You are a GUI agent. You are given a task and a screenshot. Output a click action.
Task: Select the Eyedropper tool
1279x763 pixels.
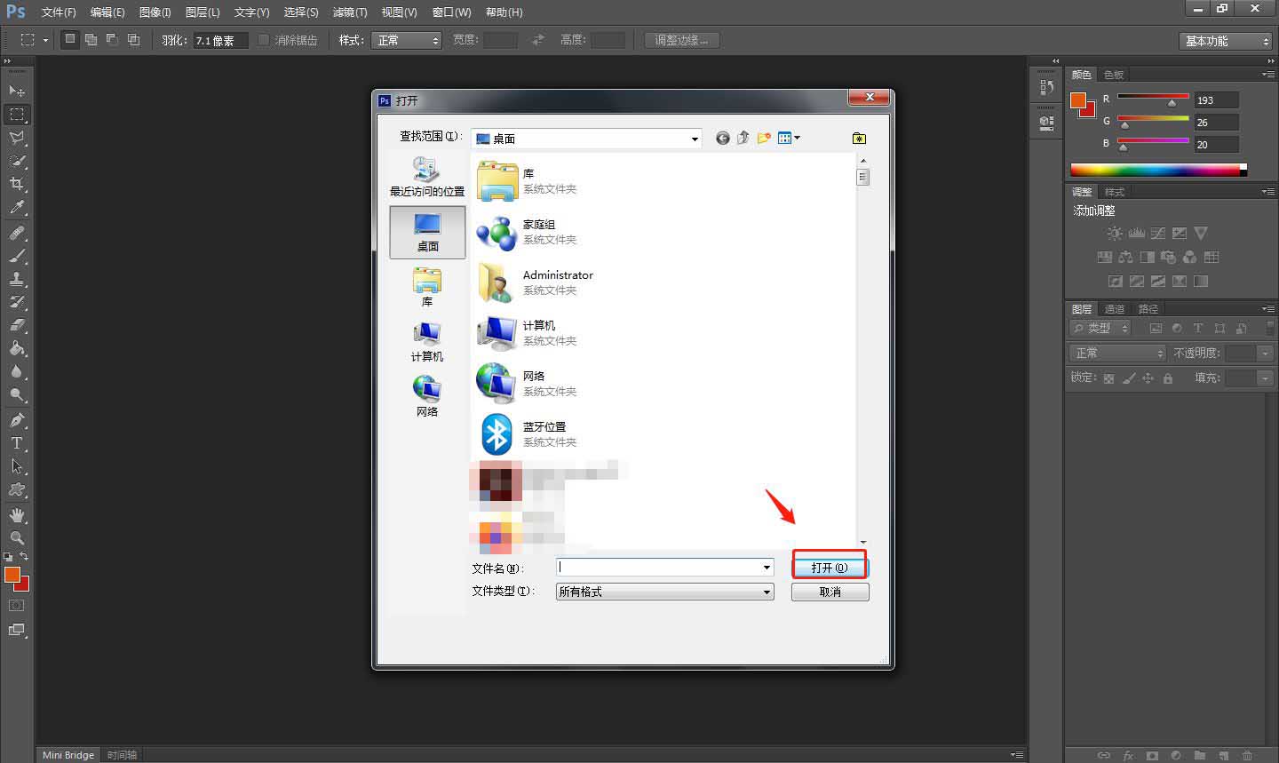(x=17, y=208)
